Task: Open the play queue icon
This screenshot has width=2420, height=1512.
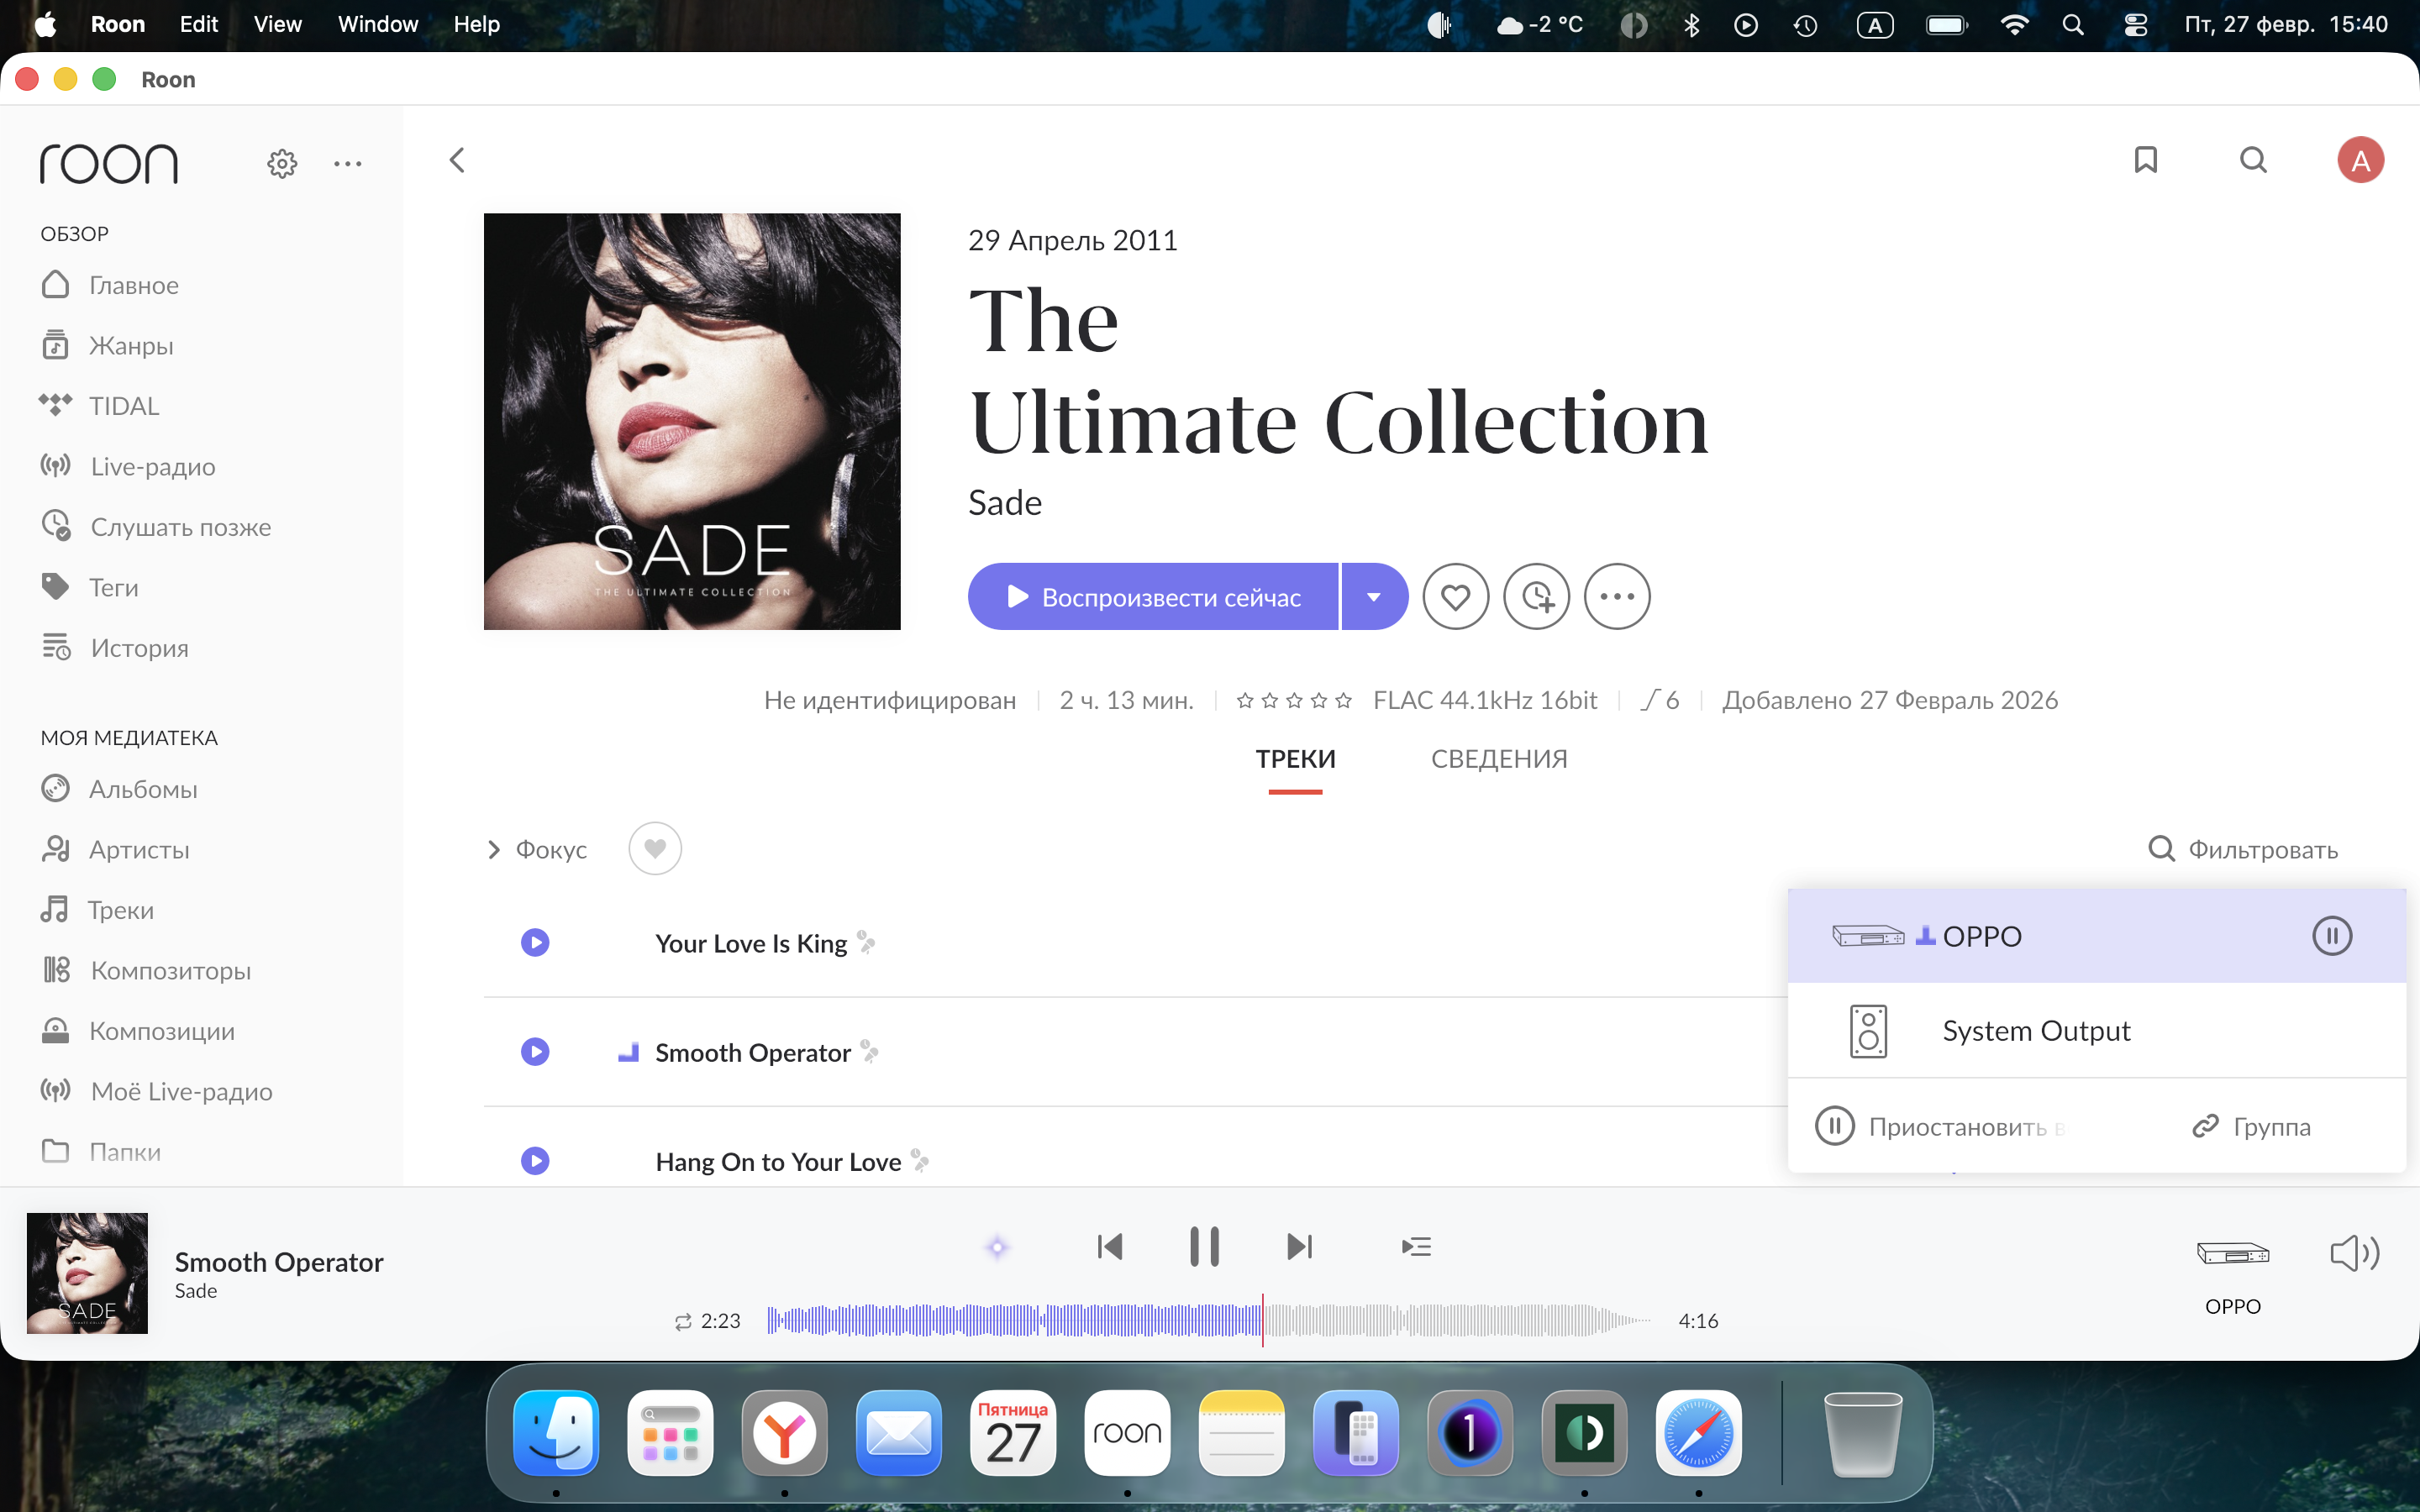Action: click(x=1416, y=1246)
